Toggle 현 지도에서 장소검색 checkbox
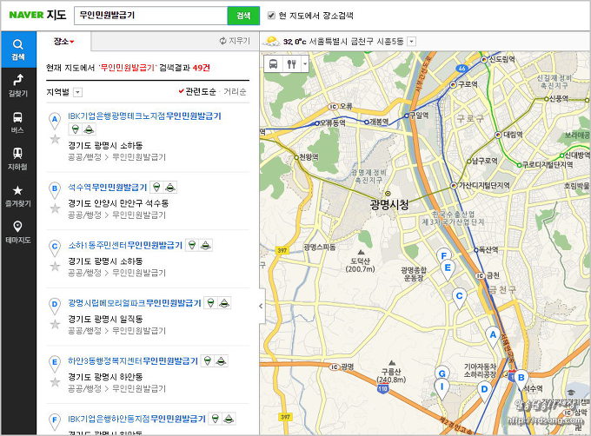Viewport: 591px width, 436px height. [x=271, y=16]
